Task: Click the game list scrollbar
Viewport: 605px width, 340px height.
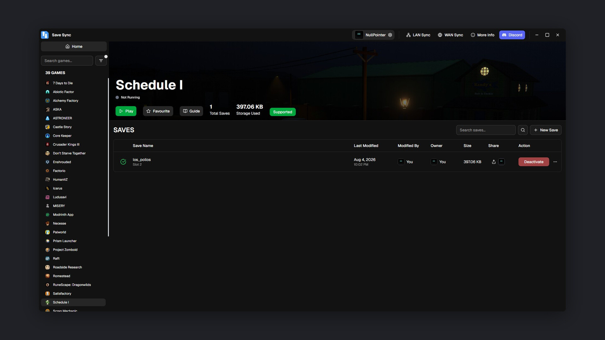Action: [108, 157]
